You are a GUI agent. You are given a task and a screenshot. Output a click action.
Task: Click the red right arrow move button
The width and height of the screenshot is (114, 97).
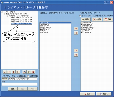[x=18, y=72]
